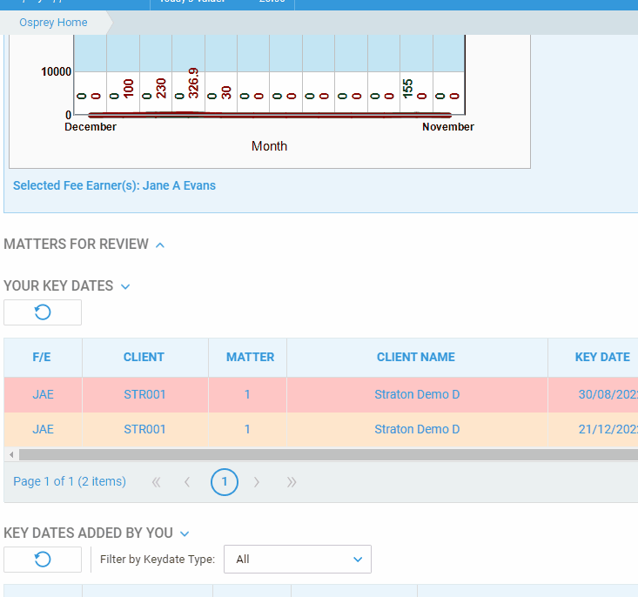638x597 pixels.
Task: Go to the last page of key dates
Action: click(x=292, y=482)
